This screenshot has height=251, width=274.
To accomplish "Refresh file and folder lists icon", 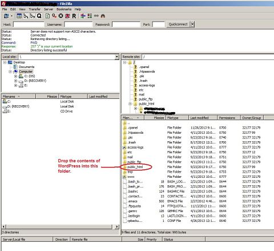I will [47, 16].
